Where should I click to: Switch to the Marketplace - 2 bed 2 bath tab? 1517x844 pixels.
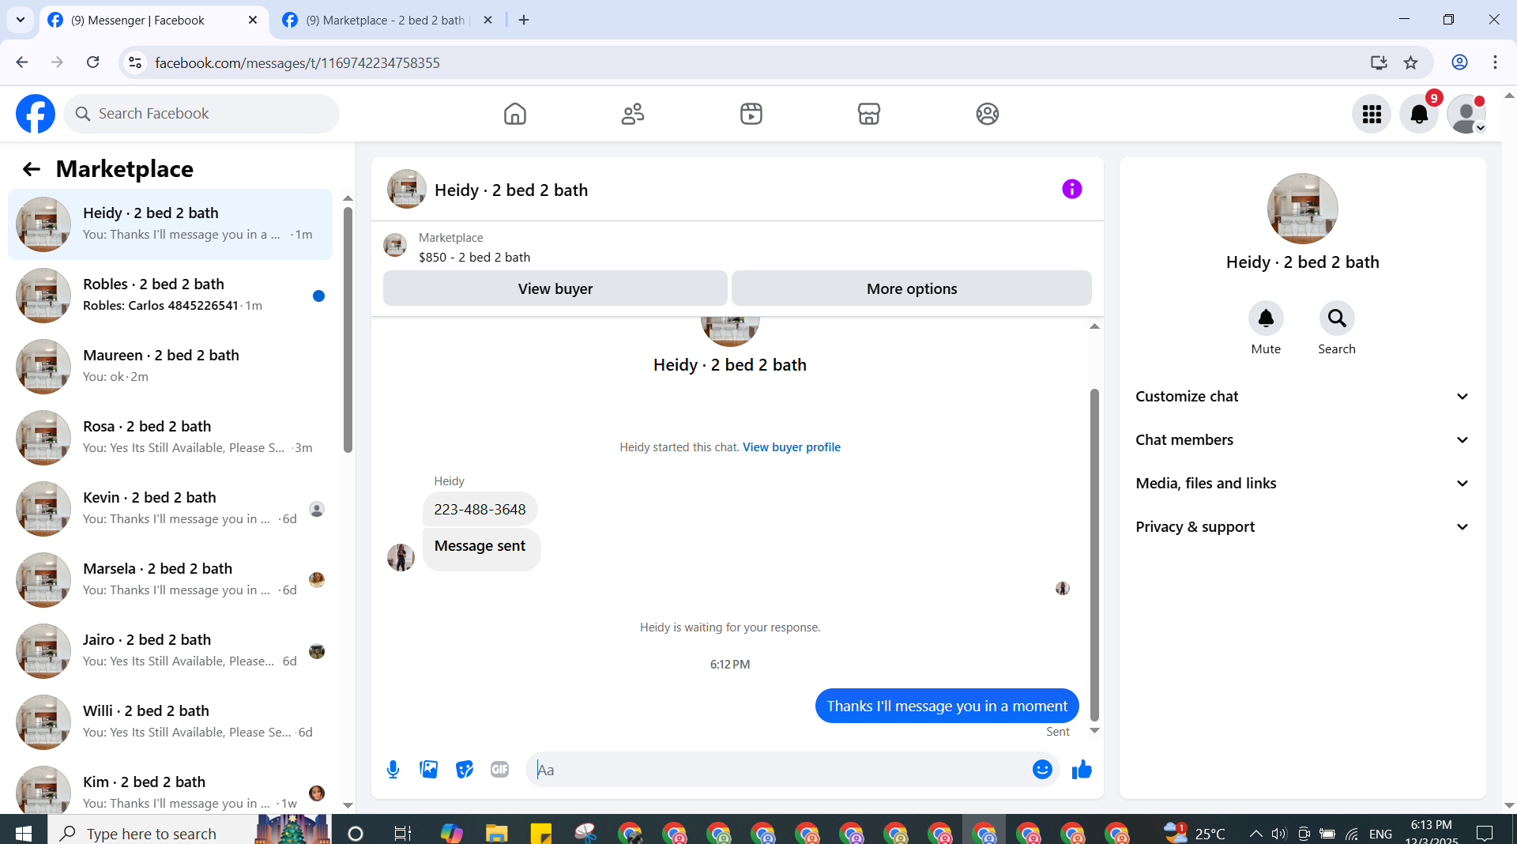(x=386, y=21)
